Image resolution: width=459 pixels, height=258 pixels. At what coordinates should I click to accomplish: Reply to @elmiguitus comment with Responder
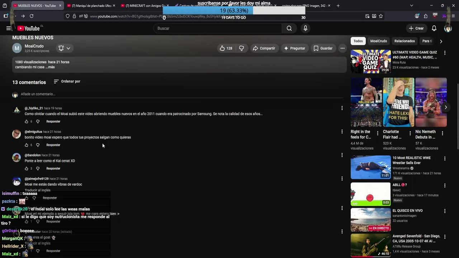coord(53,145)
